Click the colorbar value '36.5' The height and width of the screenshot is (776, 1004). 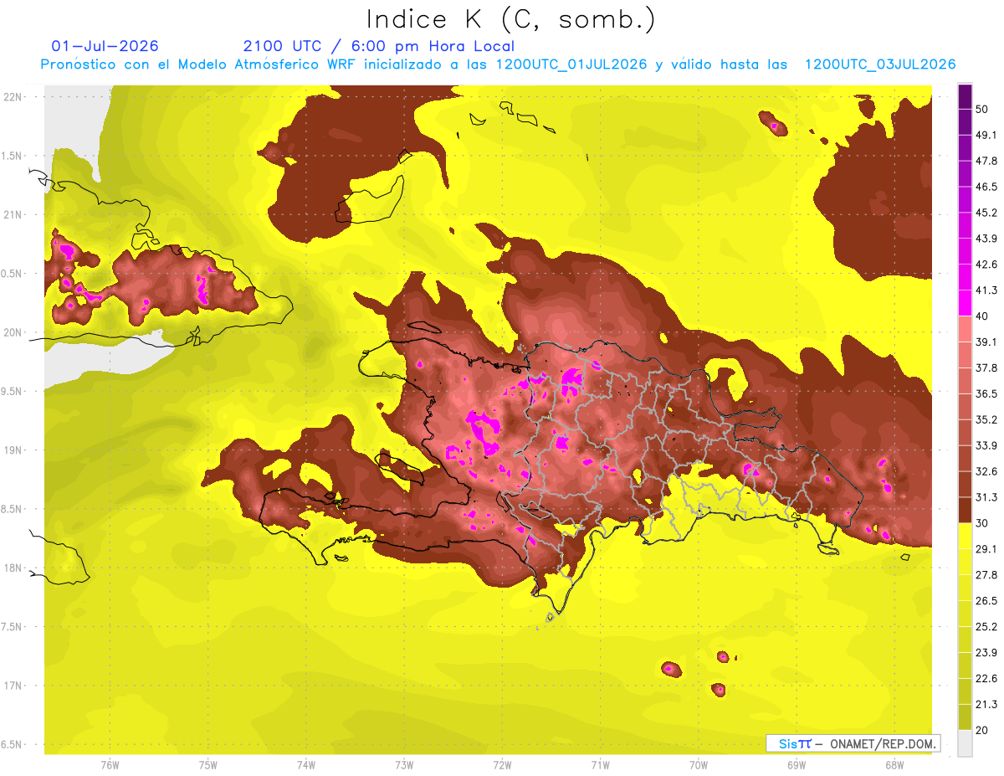pyautogui.click(x=986, y=393)
